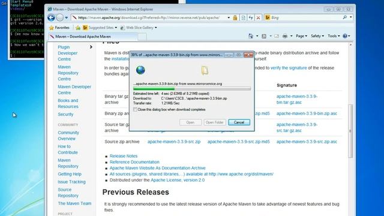Open Maven Repository Centre link

68,73
